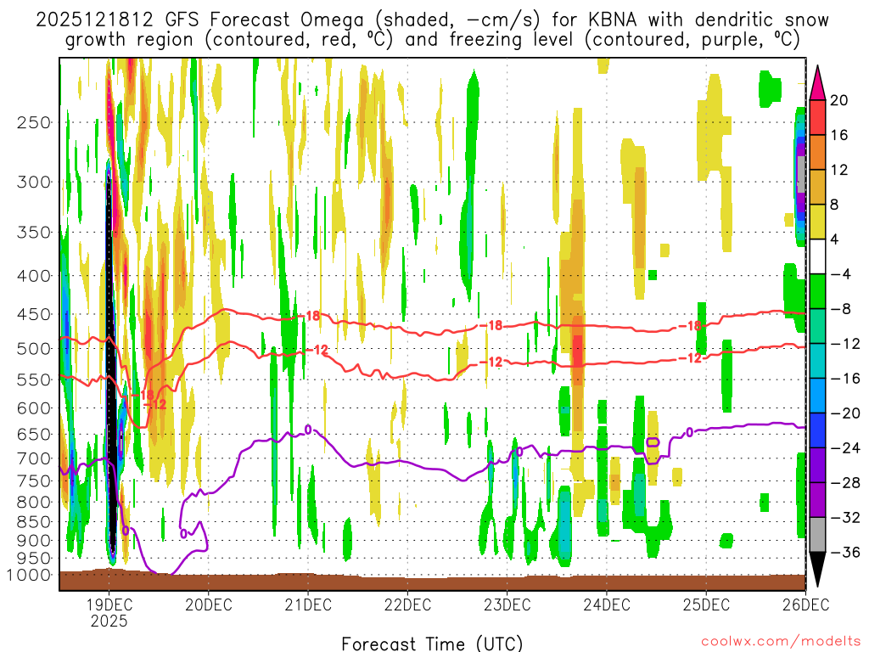Click the colorbar's -36 value label

coord(845,552)
